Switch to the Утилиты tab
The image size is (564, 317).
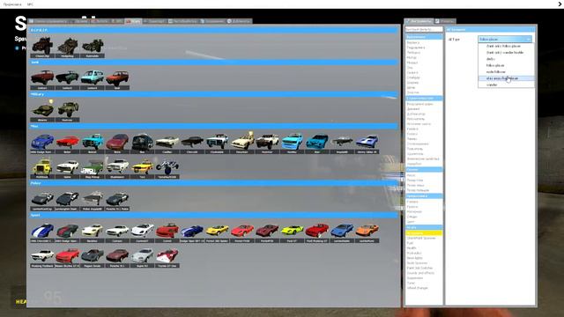coord(445,21)
